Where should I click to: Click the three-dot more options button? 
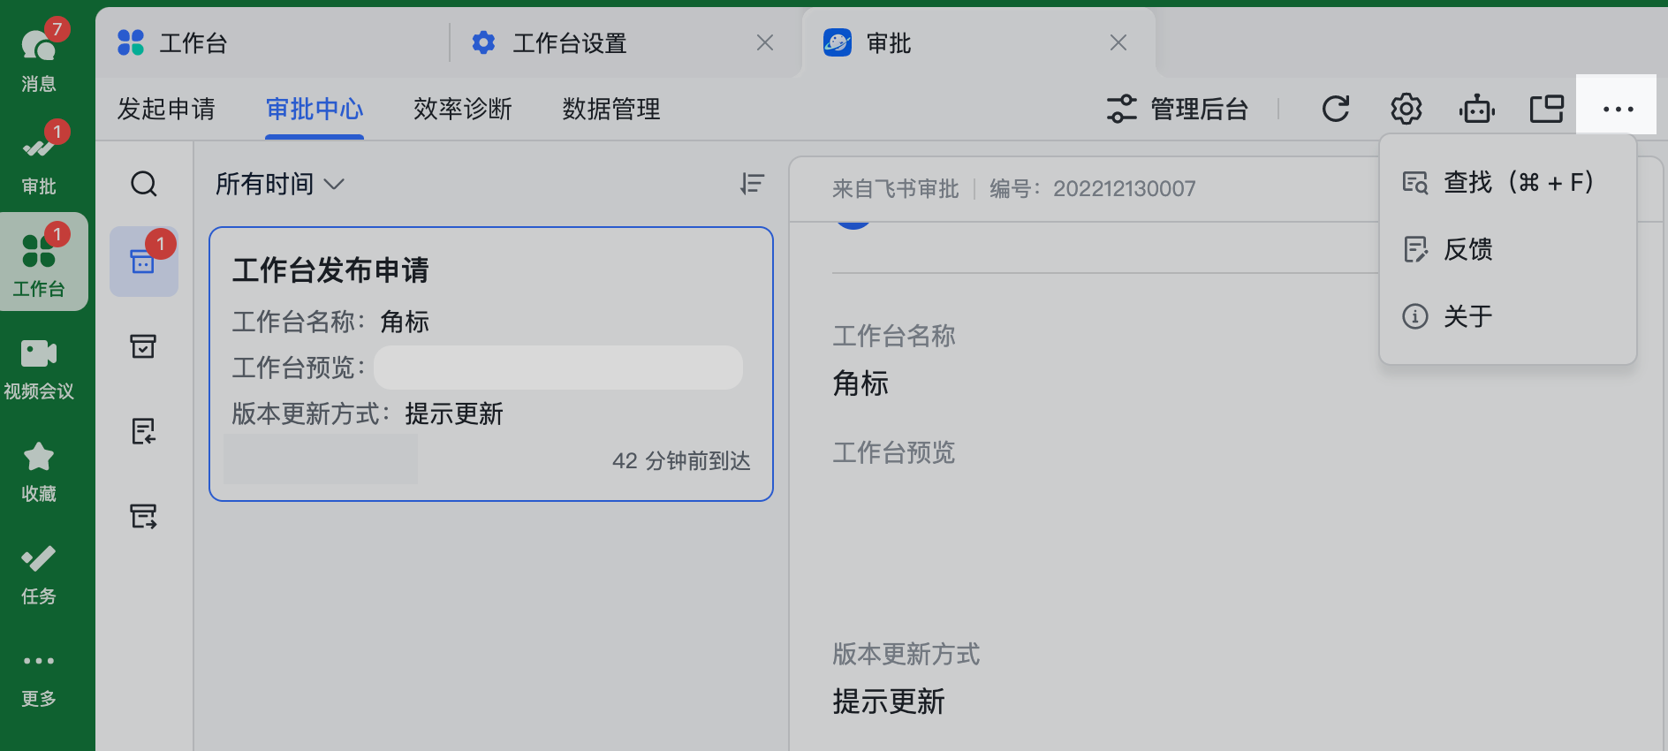coord(1617,109)
